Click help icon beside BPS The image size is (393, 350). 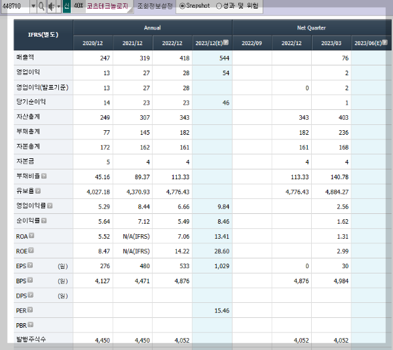click(30, 280)
